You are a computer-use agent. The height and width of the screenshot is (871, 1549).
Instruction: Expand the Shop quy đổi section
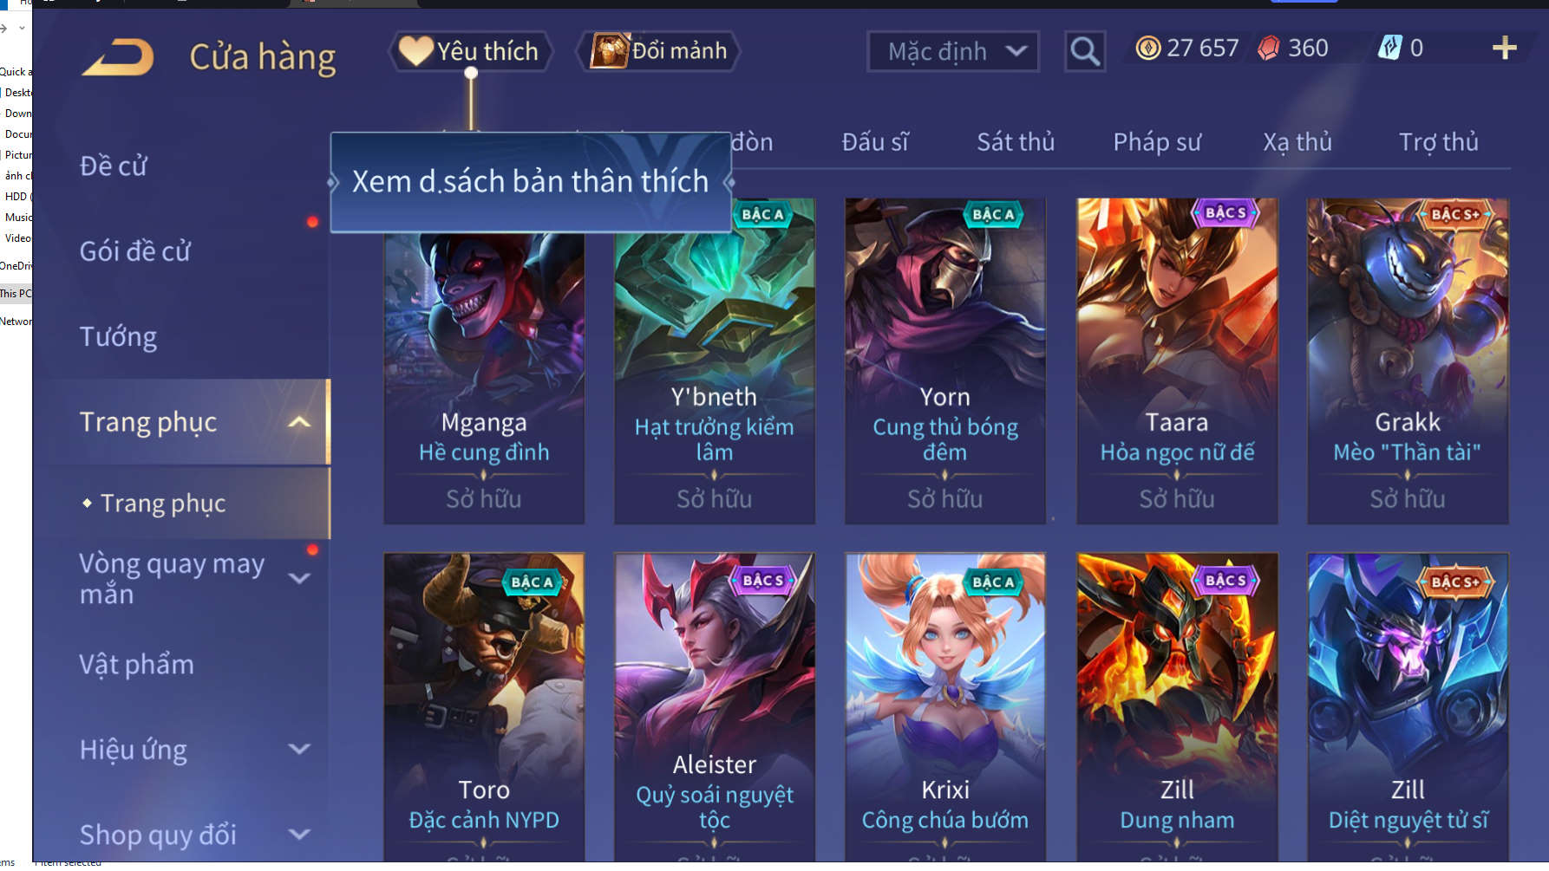tap(299, 834)
